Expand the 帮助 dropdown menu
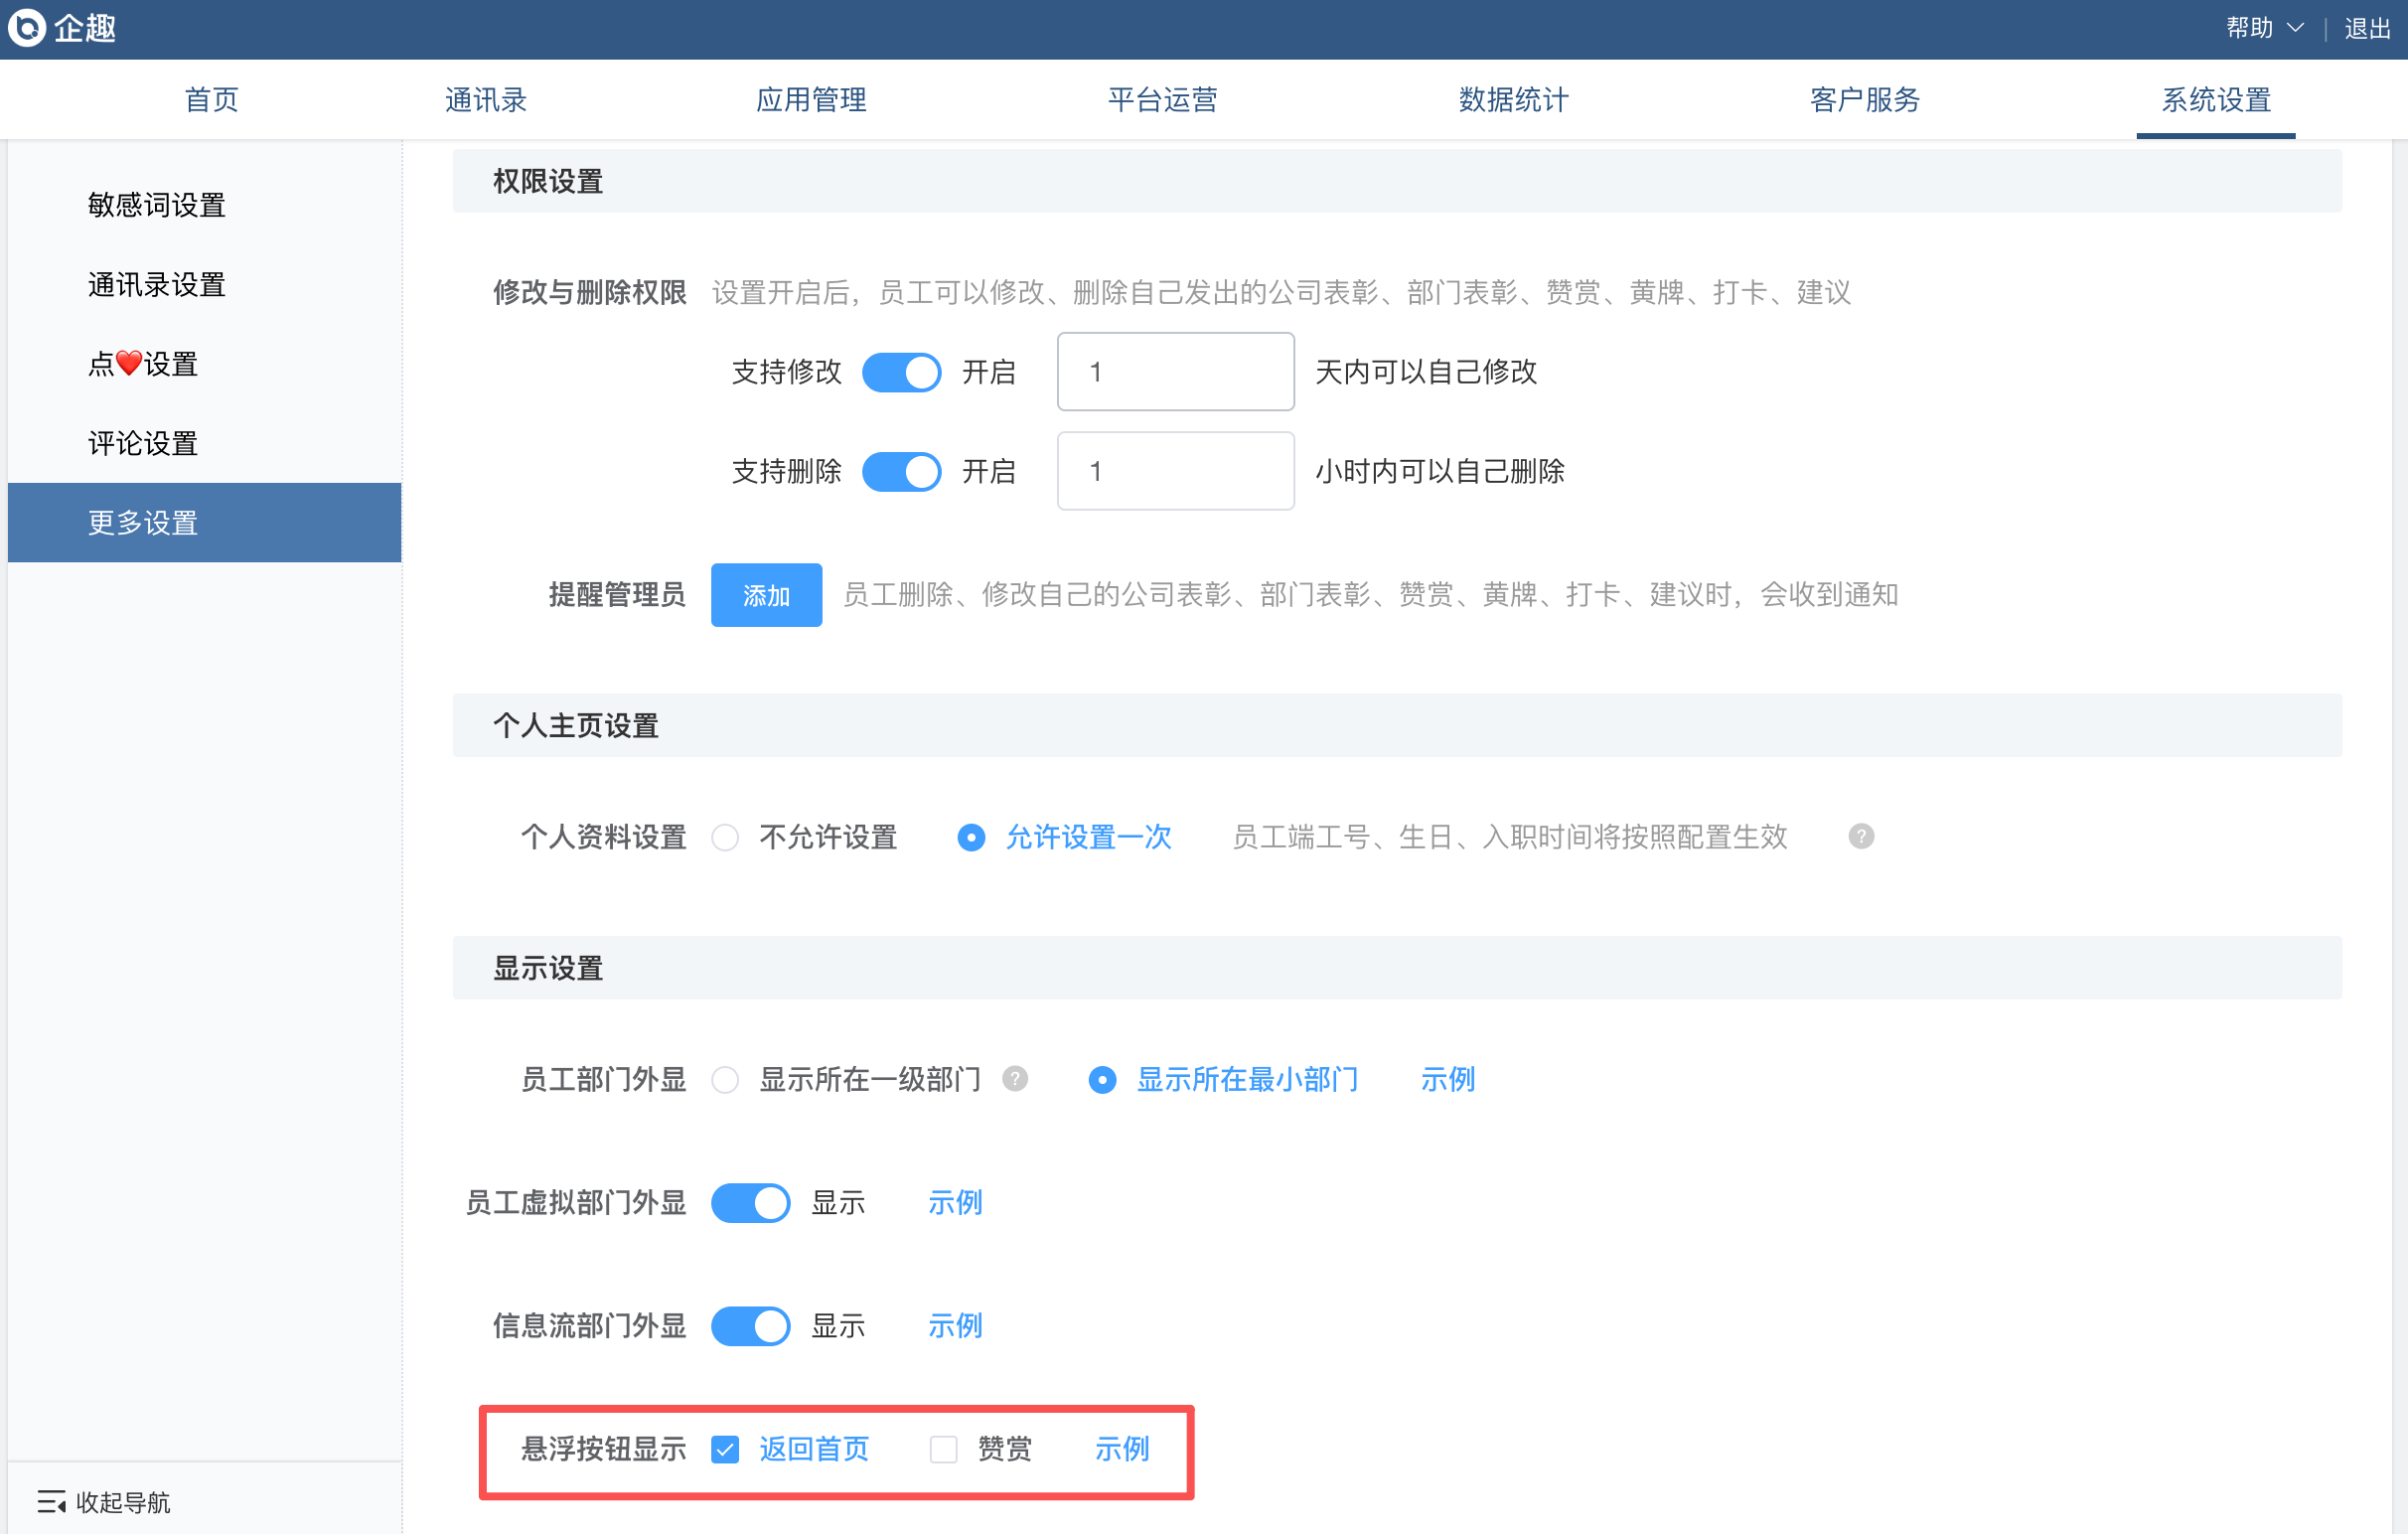The height and width of the screenshot is (1534, 2408). click(2264, 28)
